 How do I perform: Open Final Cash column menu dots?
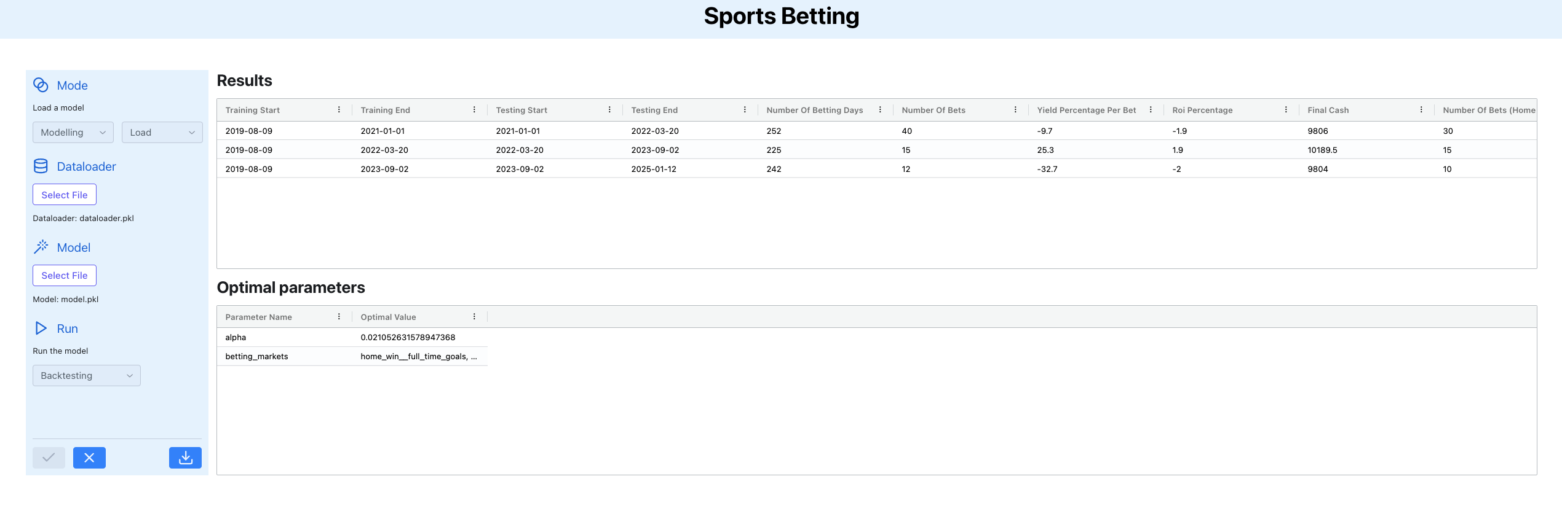pos(1421,110)
